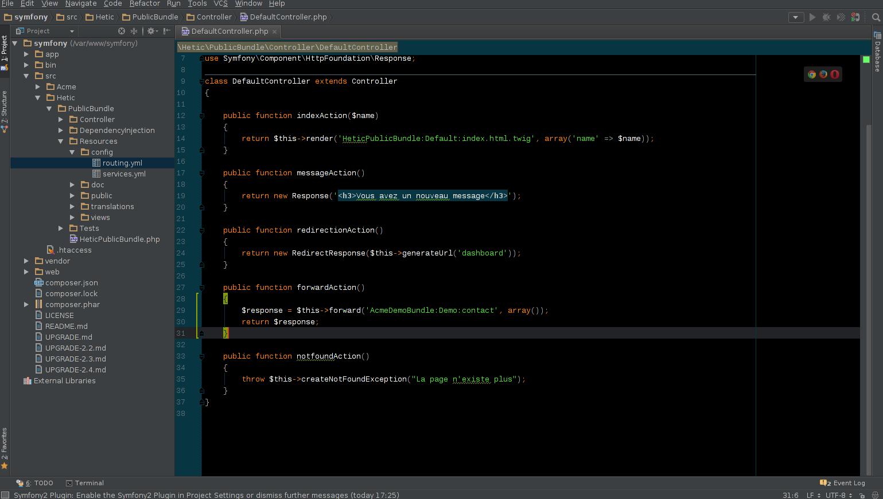This screenshot has width=883, height=499.
Task: Open the Database tool window
Action: point(877,52)
